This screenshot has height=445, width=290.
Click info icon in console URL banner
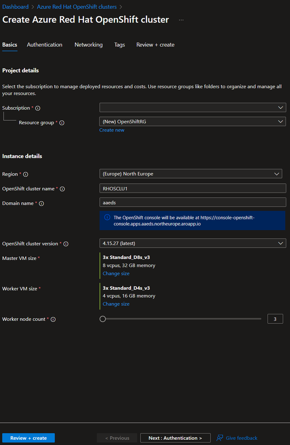[107, 217]
